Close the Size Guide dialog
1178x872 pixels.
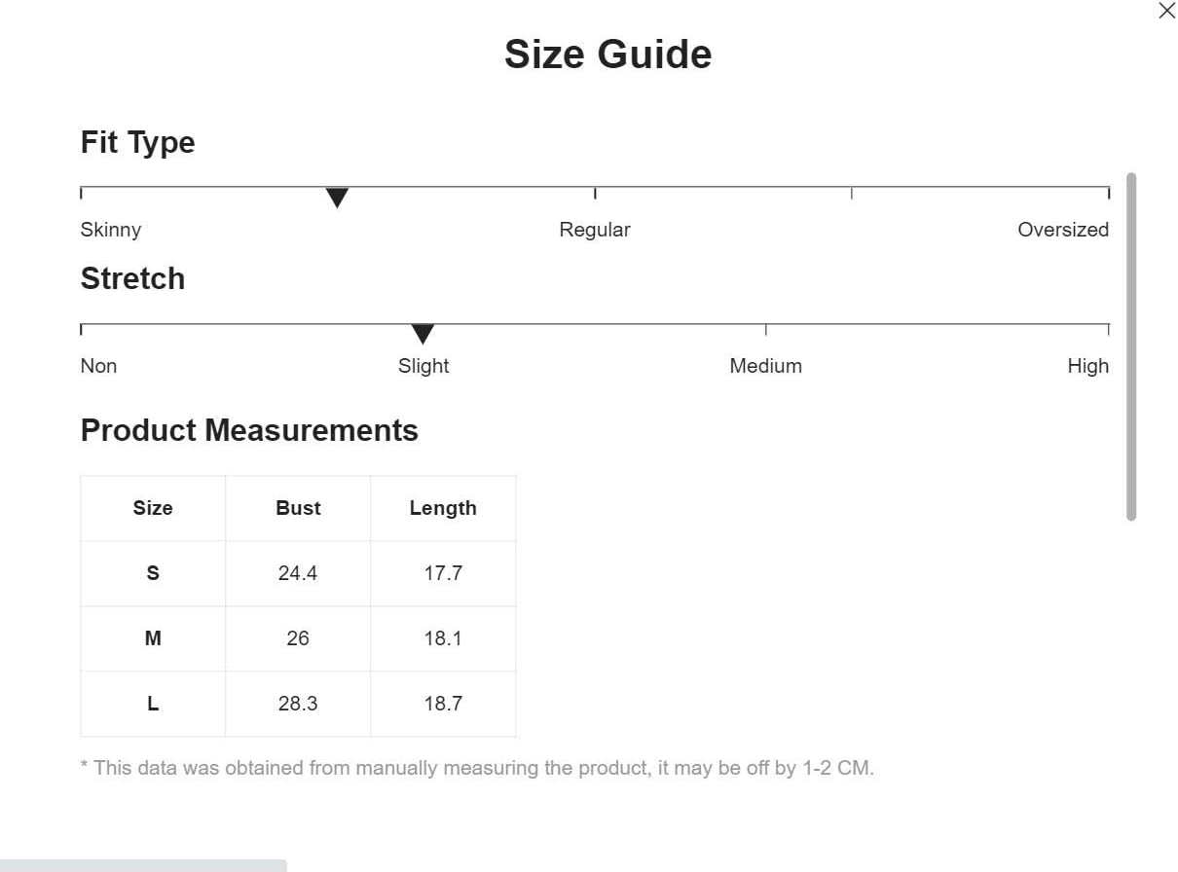point(1166,11)
